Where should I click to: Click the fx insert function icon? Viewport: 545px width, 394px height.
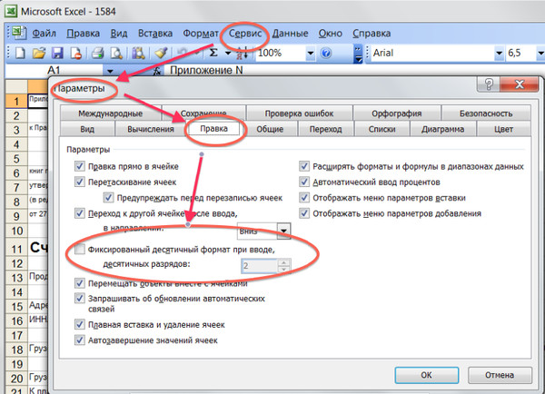[x=157, y=71]
